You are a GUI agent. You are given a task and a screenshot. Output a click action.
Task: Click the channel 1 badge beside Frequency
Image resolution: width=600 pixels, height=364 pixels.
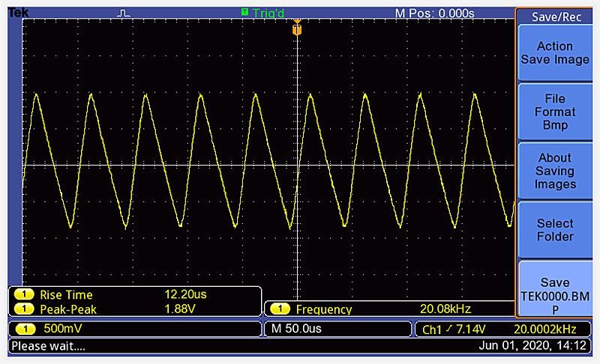[x=280, y=309]
